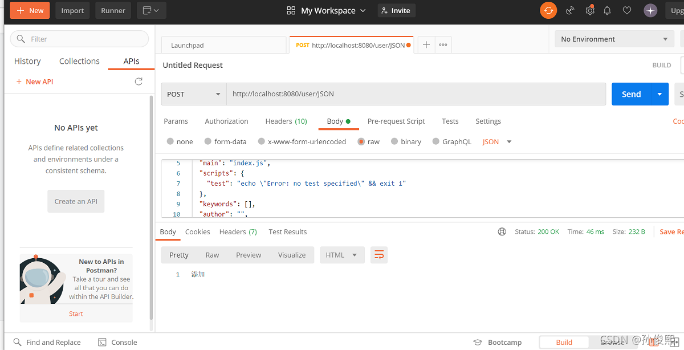Switch response view to Preview
This screenshot has width=684, height=350.
pyautogui.click(x=249, y=255)
